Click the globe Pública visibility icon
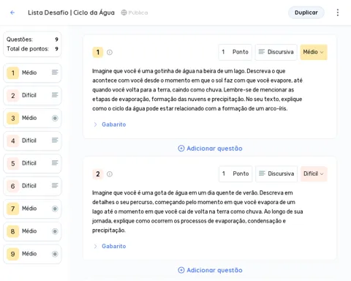The image size is (351, 281). coord(124,12)
